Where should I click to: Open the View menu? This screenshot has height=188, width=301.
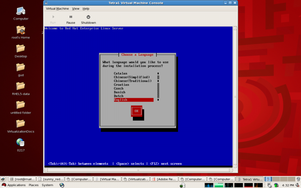[x=76, y=9]
